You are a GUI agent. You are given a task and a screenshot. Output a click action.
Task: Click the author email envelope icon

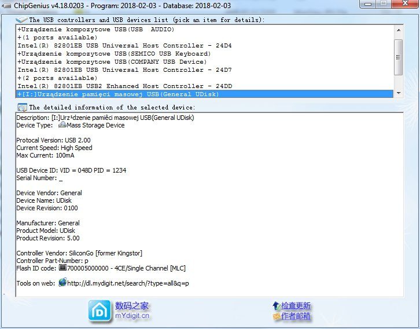click(277, 316)
